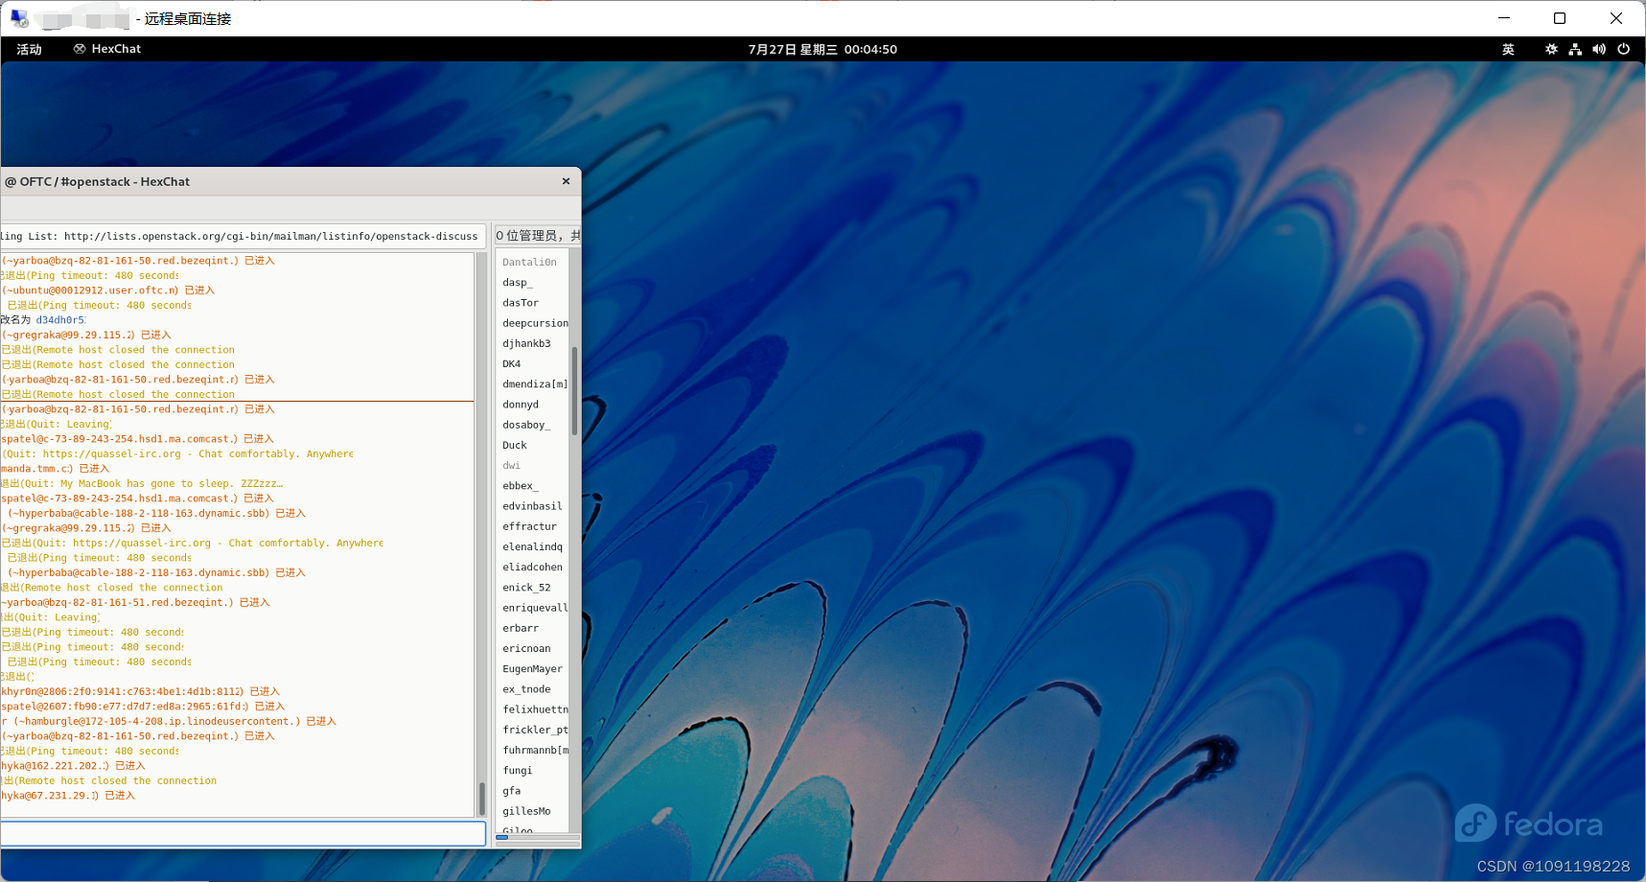Click the ~hamburgle@172-105-4-208 join line

click(169, 721)
